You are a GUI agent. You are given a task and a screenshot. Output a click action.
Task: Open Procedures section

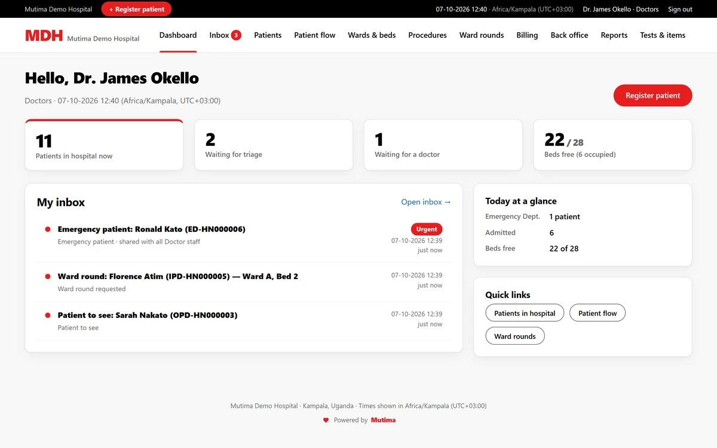(427, 35)
